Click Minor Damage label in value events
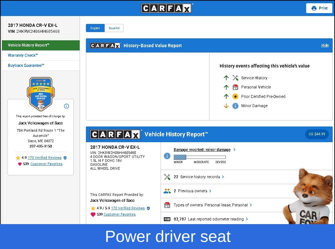Screen dimensions: 335x249 (254, 106)
